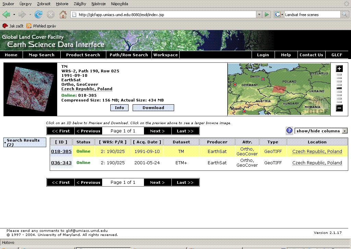The image size is (351, 249).
Task: Open scene ID 018-385 link
Action: click(x=61, y=151)
